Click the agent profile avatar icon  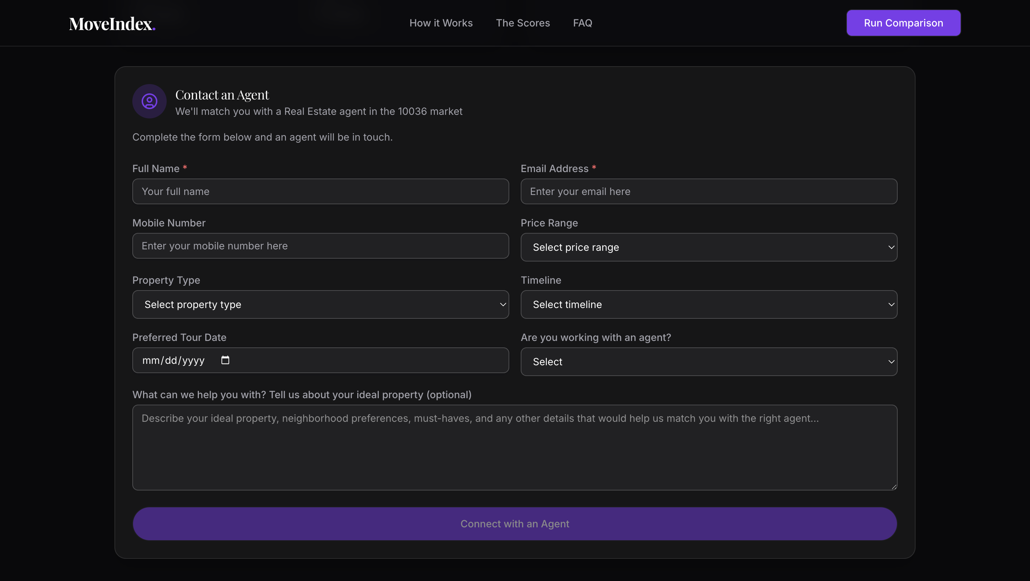[x=149, y=101]
